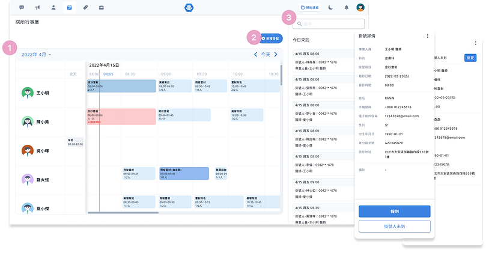Select 夏小傑 avatar in staff list
This screenshot has height=253, width=492.
(x=28, y=208)
